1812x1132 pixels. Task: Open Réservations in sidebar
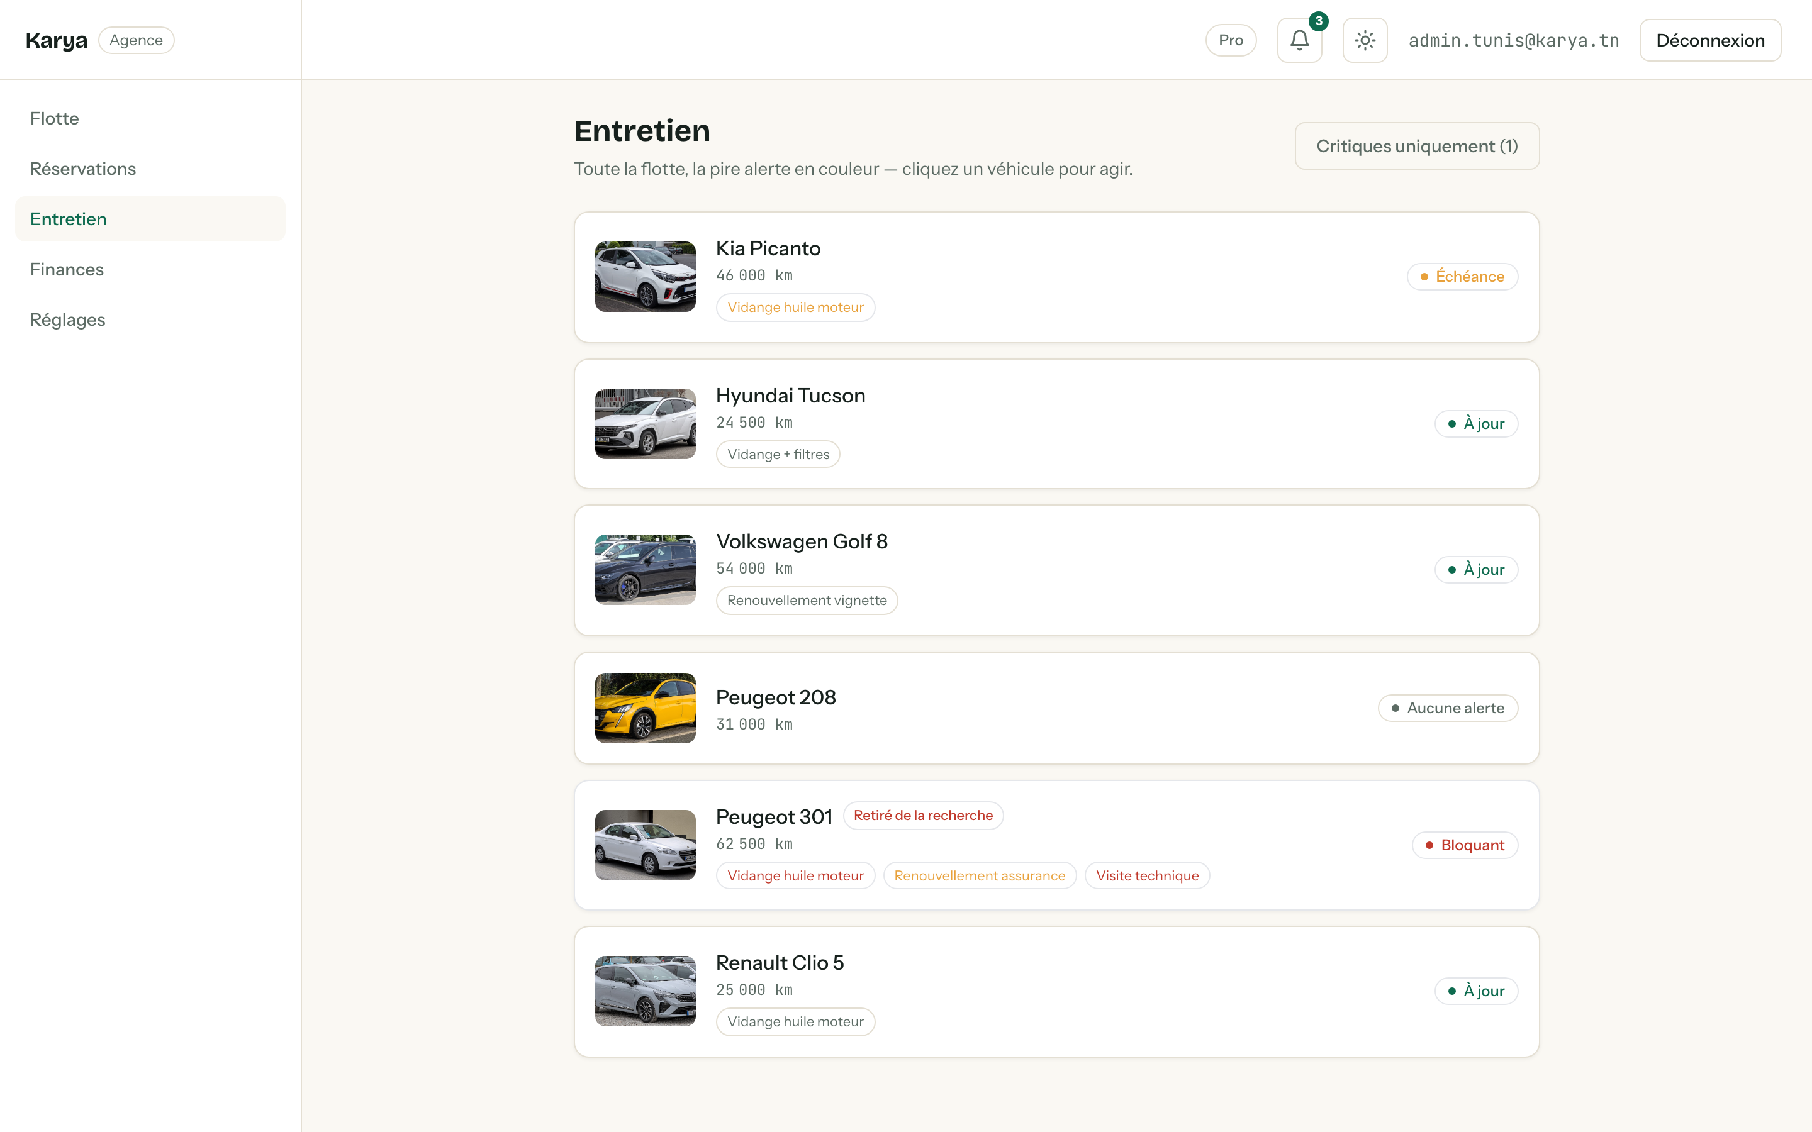(150, 169)
